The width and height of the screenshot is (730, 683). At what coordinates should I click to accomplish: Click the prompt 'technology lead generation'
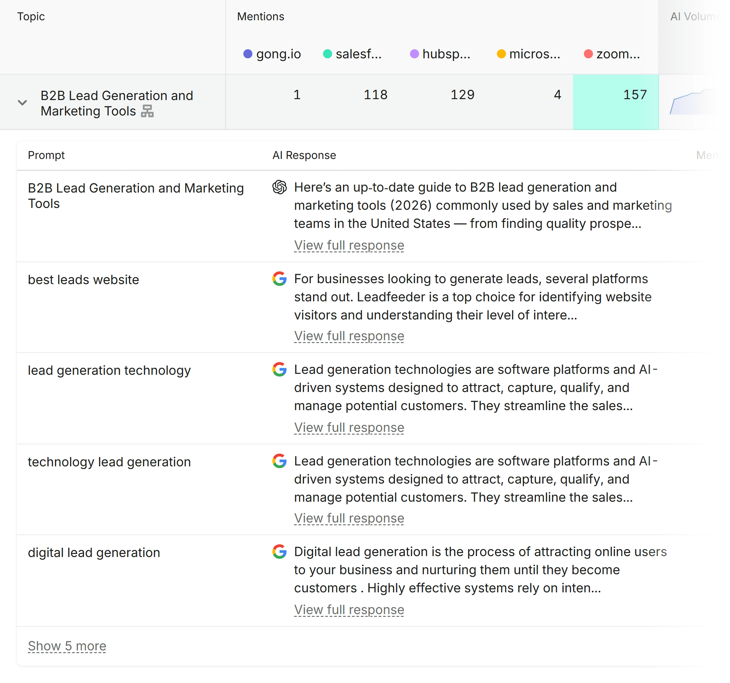tap(109, 462)
